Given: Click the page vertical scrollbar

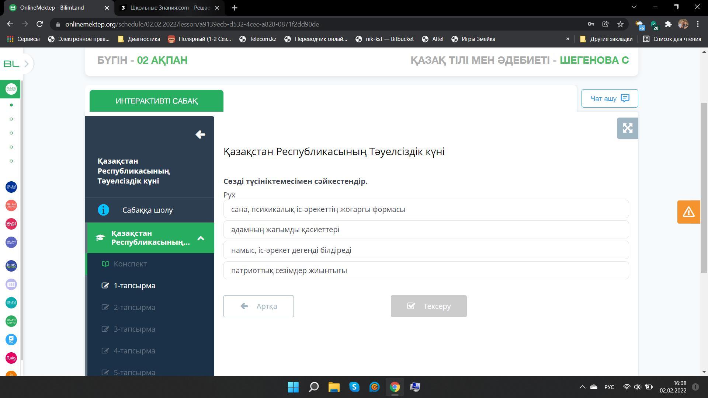Looking at the screenshot, I should point(704,188).
